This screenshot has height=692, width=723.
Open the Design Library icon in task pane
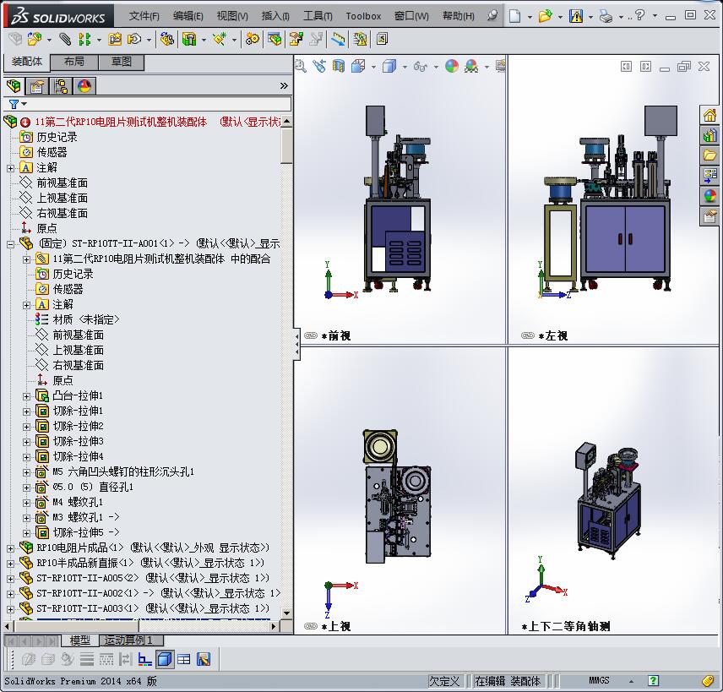pos(710,135)
